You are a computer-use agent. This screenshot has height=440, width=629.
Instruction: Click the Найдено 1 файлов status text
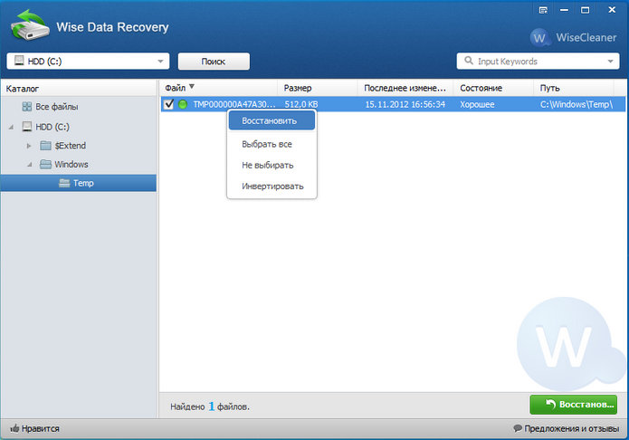tap(210, 407)
